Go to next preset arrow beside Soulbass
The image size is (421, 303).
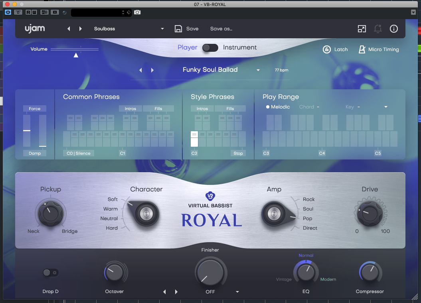pos(81,29)
